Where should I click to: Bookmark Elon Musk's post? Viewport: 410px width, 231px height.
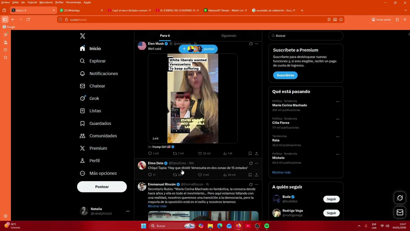pyautogui.click(x=250, y=153)
